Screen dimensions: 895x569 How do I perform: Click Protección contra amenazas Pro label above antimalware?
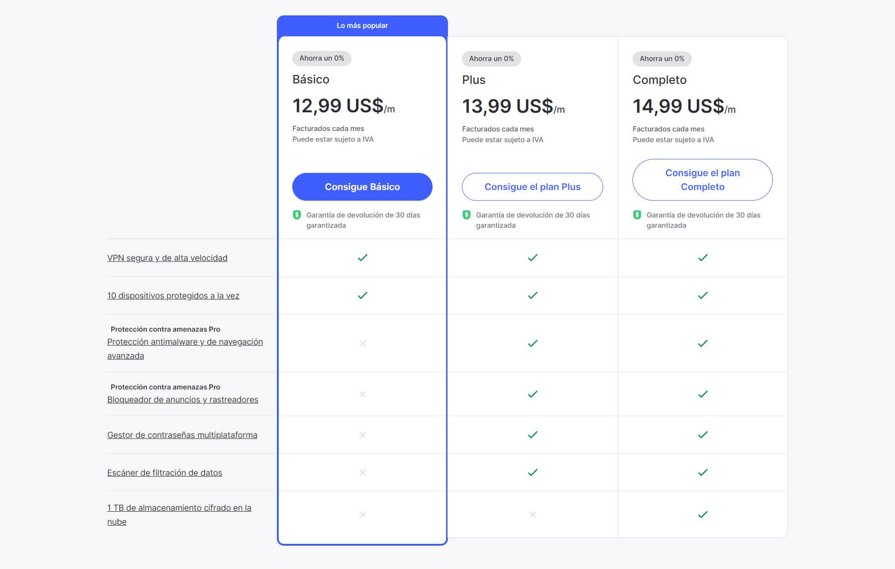165,329
